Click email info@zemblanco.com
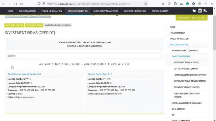Viewport: 216px width, 121px height. click(x=24, y=97)
